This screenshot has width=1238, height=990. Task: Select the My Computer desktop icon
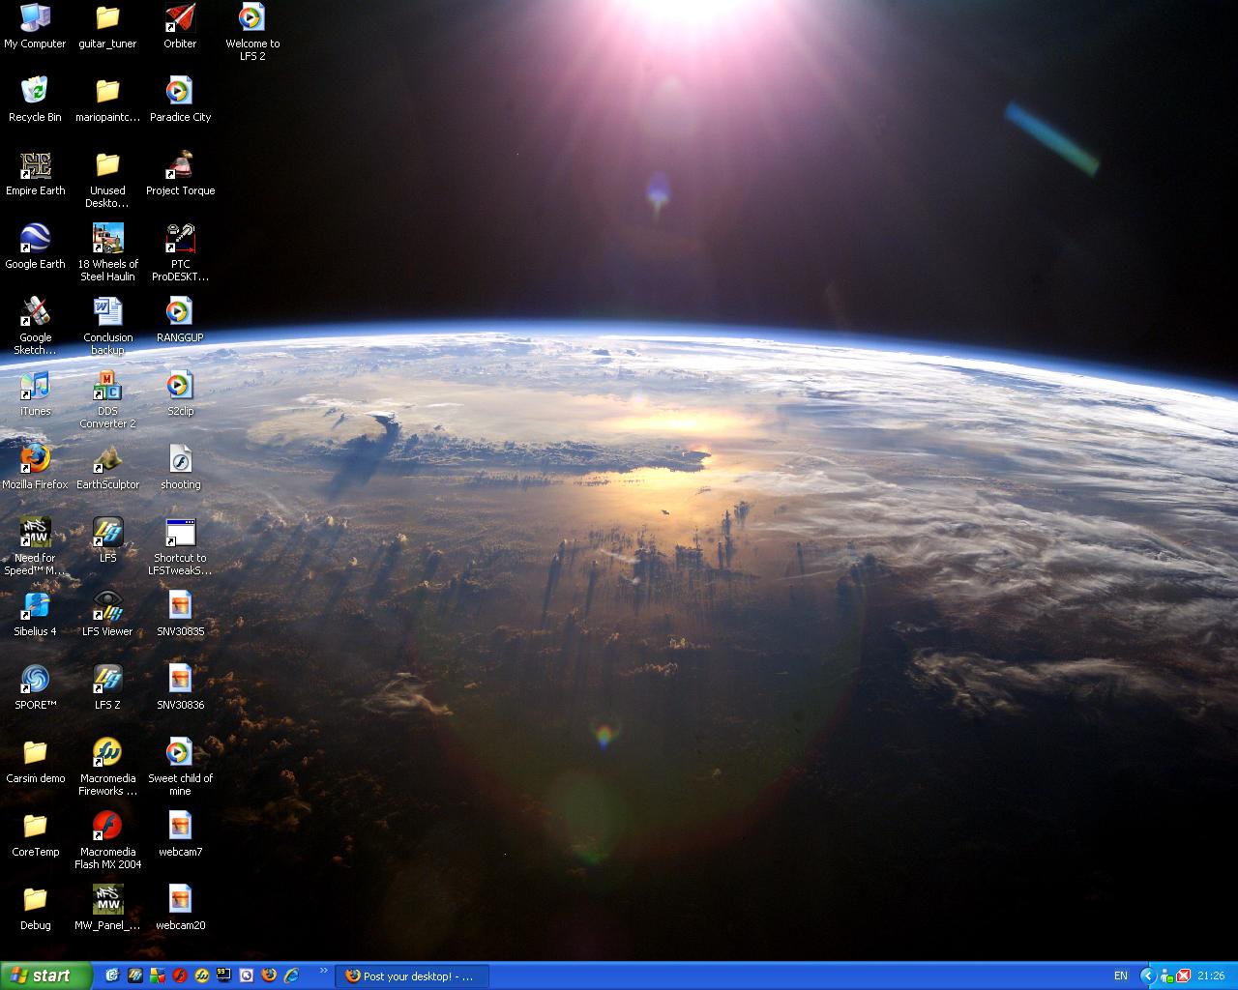(35, 26)
